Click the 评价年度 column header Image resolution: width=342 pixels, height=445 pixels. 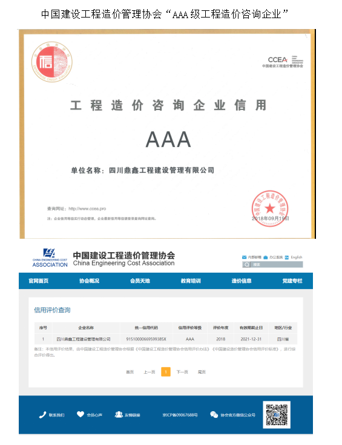221,328
